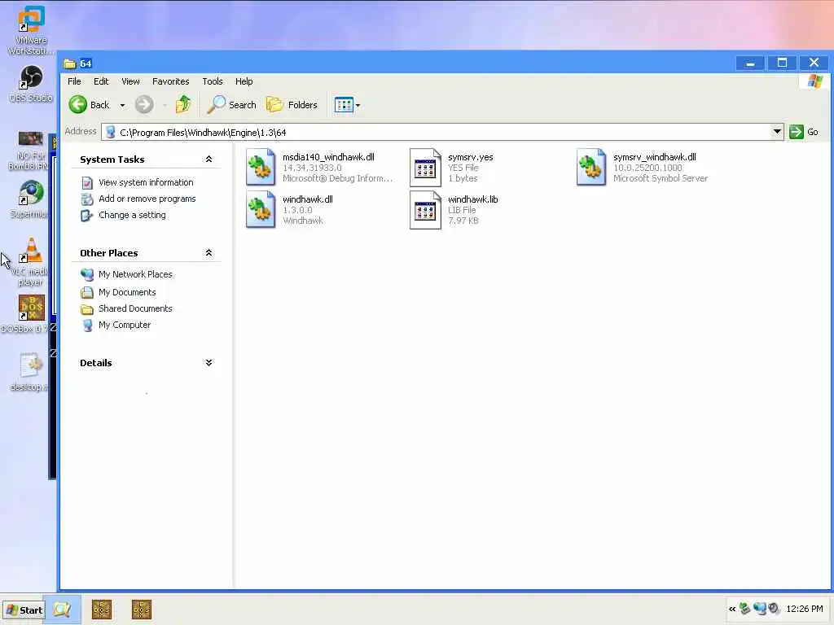Screen dimensions: 834x625
Task: Click the Start button
Action: tap(24, 610)
